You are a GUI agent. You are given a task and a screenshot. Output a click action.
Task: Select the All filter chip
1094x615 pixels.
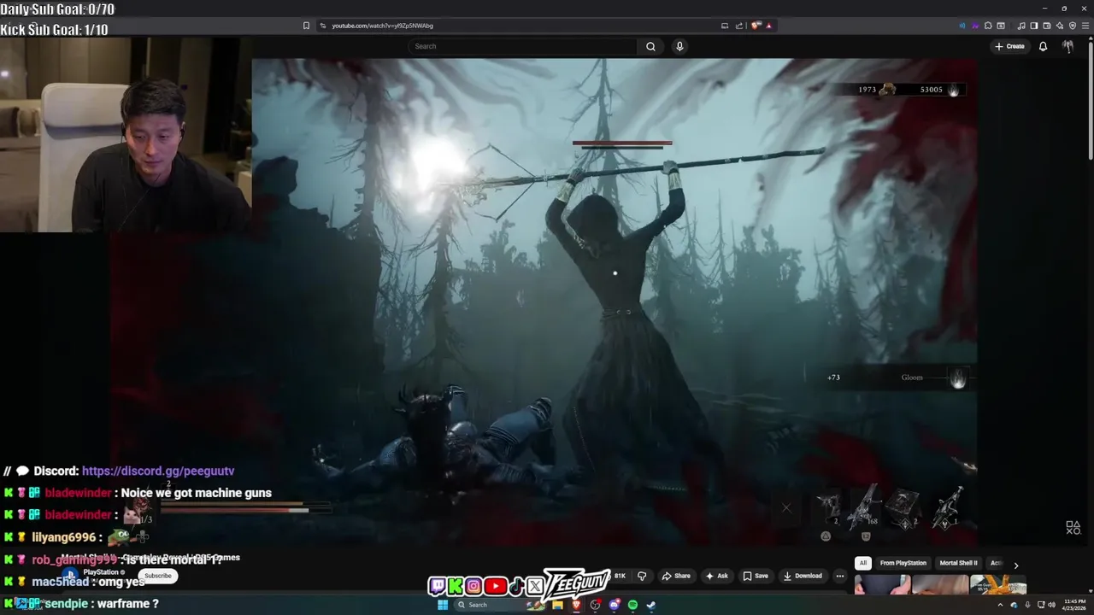pos(863,563)
